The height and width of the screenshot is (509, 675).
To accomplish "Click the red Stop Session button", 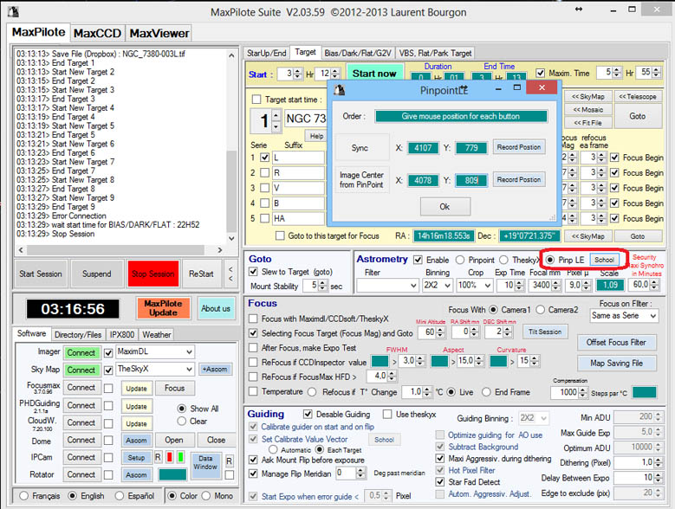I will 153,274.
